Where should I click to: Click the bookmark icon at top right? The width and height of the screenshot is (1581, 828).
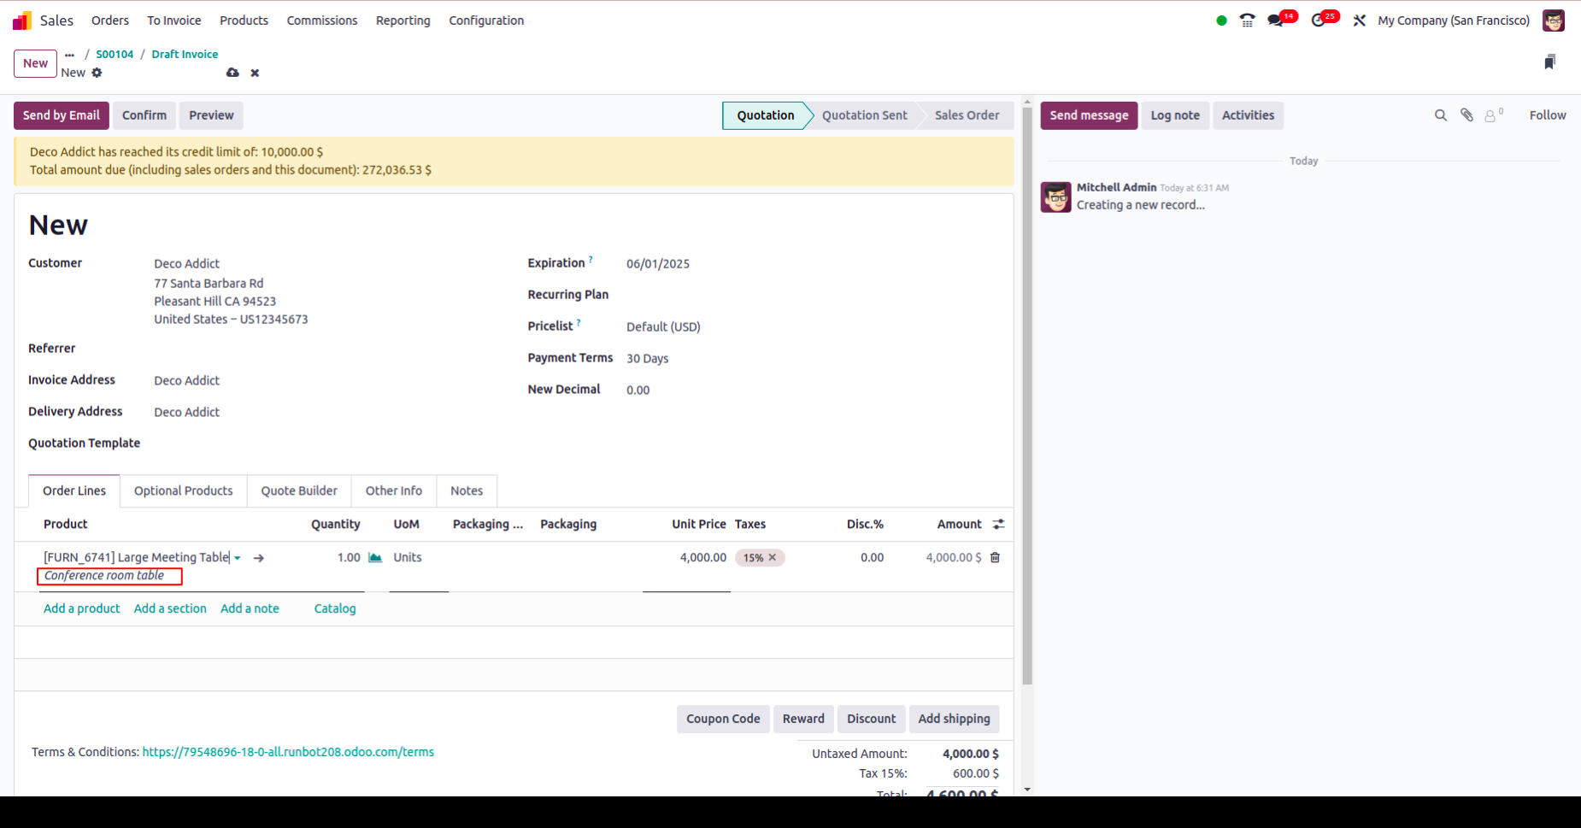(1549, 62)
